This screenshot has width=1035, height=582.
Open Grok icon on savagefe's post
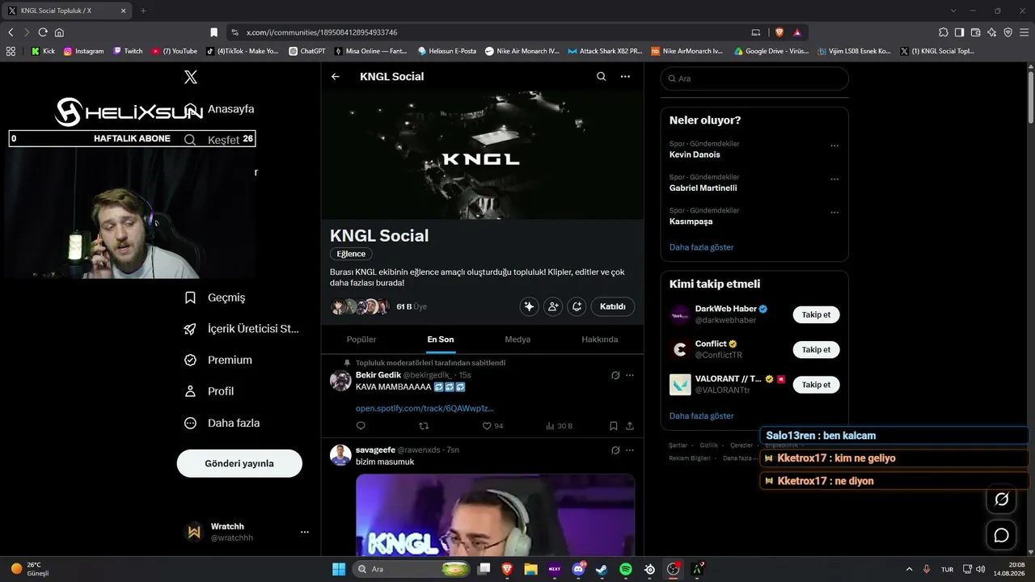click(x=615, y=449)
